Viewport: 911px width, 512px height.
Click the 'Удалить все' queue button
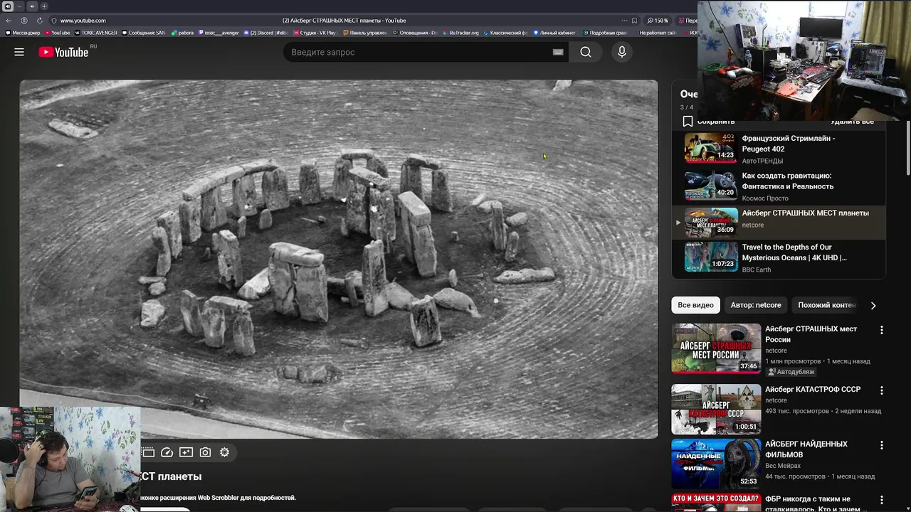tap(852, 122)
